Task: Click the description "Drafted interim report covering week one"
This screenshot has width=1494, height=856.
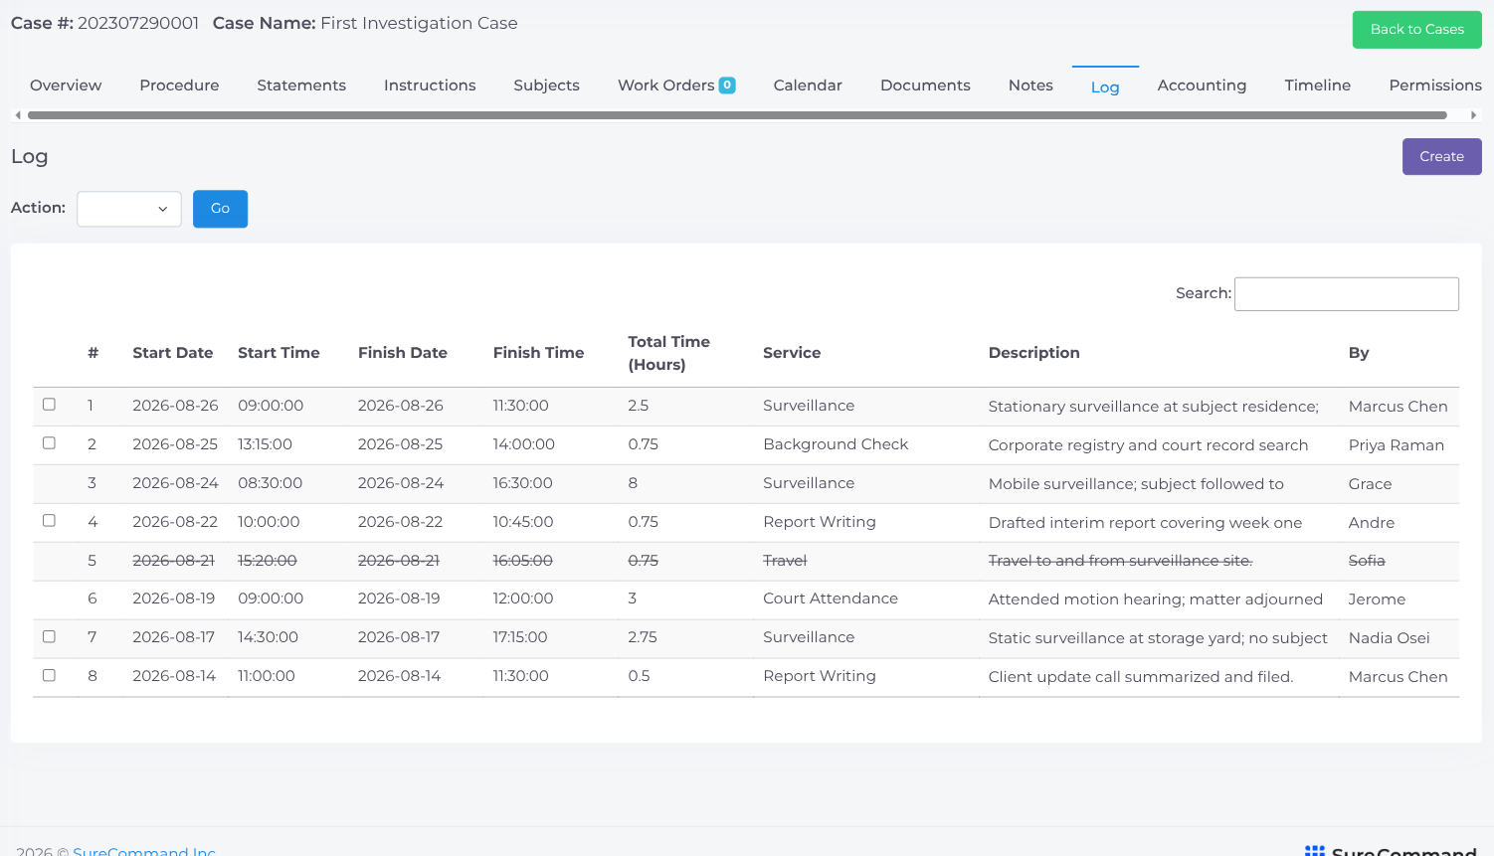Action: [1145, 523]
